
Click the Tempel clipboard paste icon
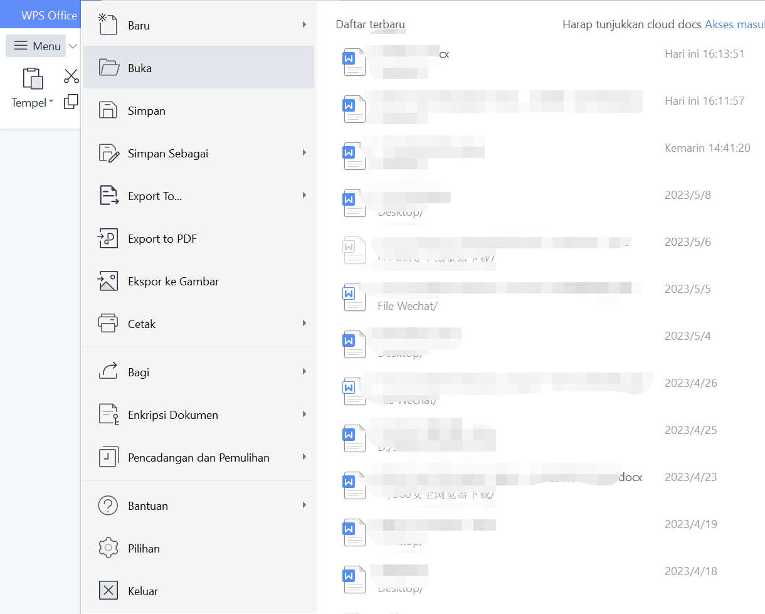33,78
